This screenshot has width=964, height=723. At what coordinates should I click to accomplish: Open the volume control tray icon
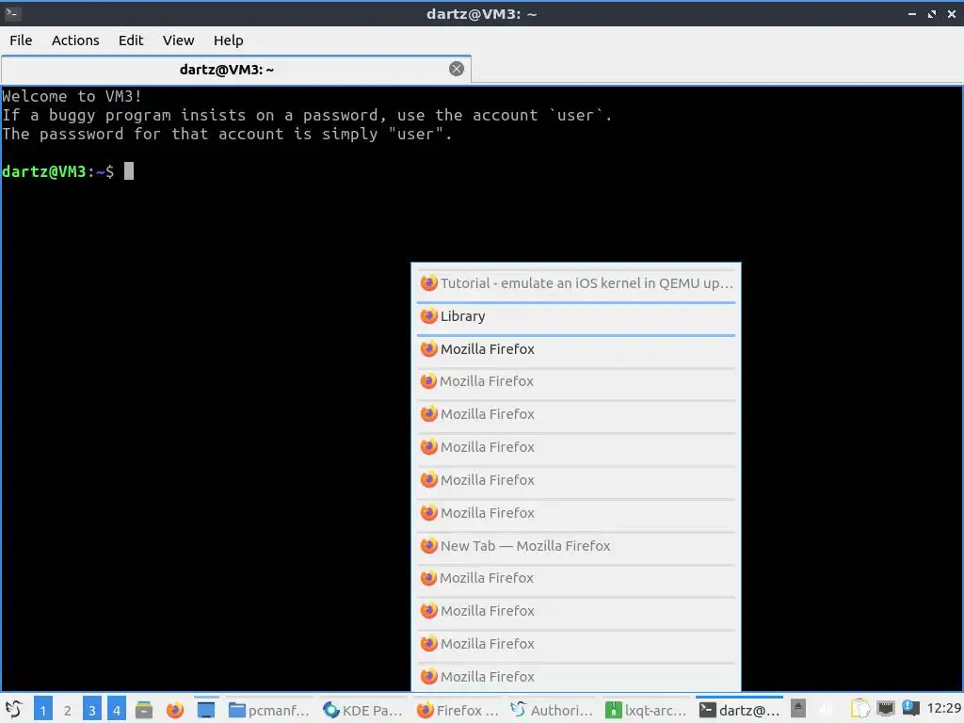tap(827, 710)
